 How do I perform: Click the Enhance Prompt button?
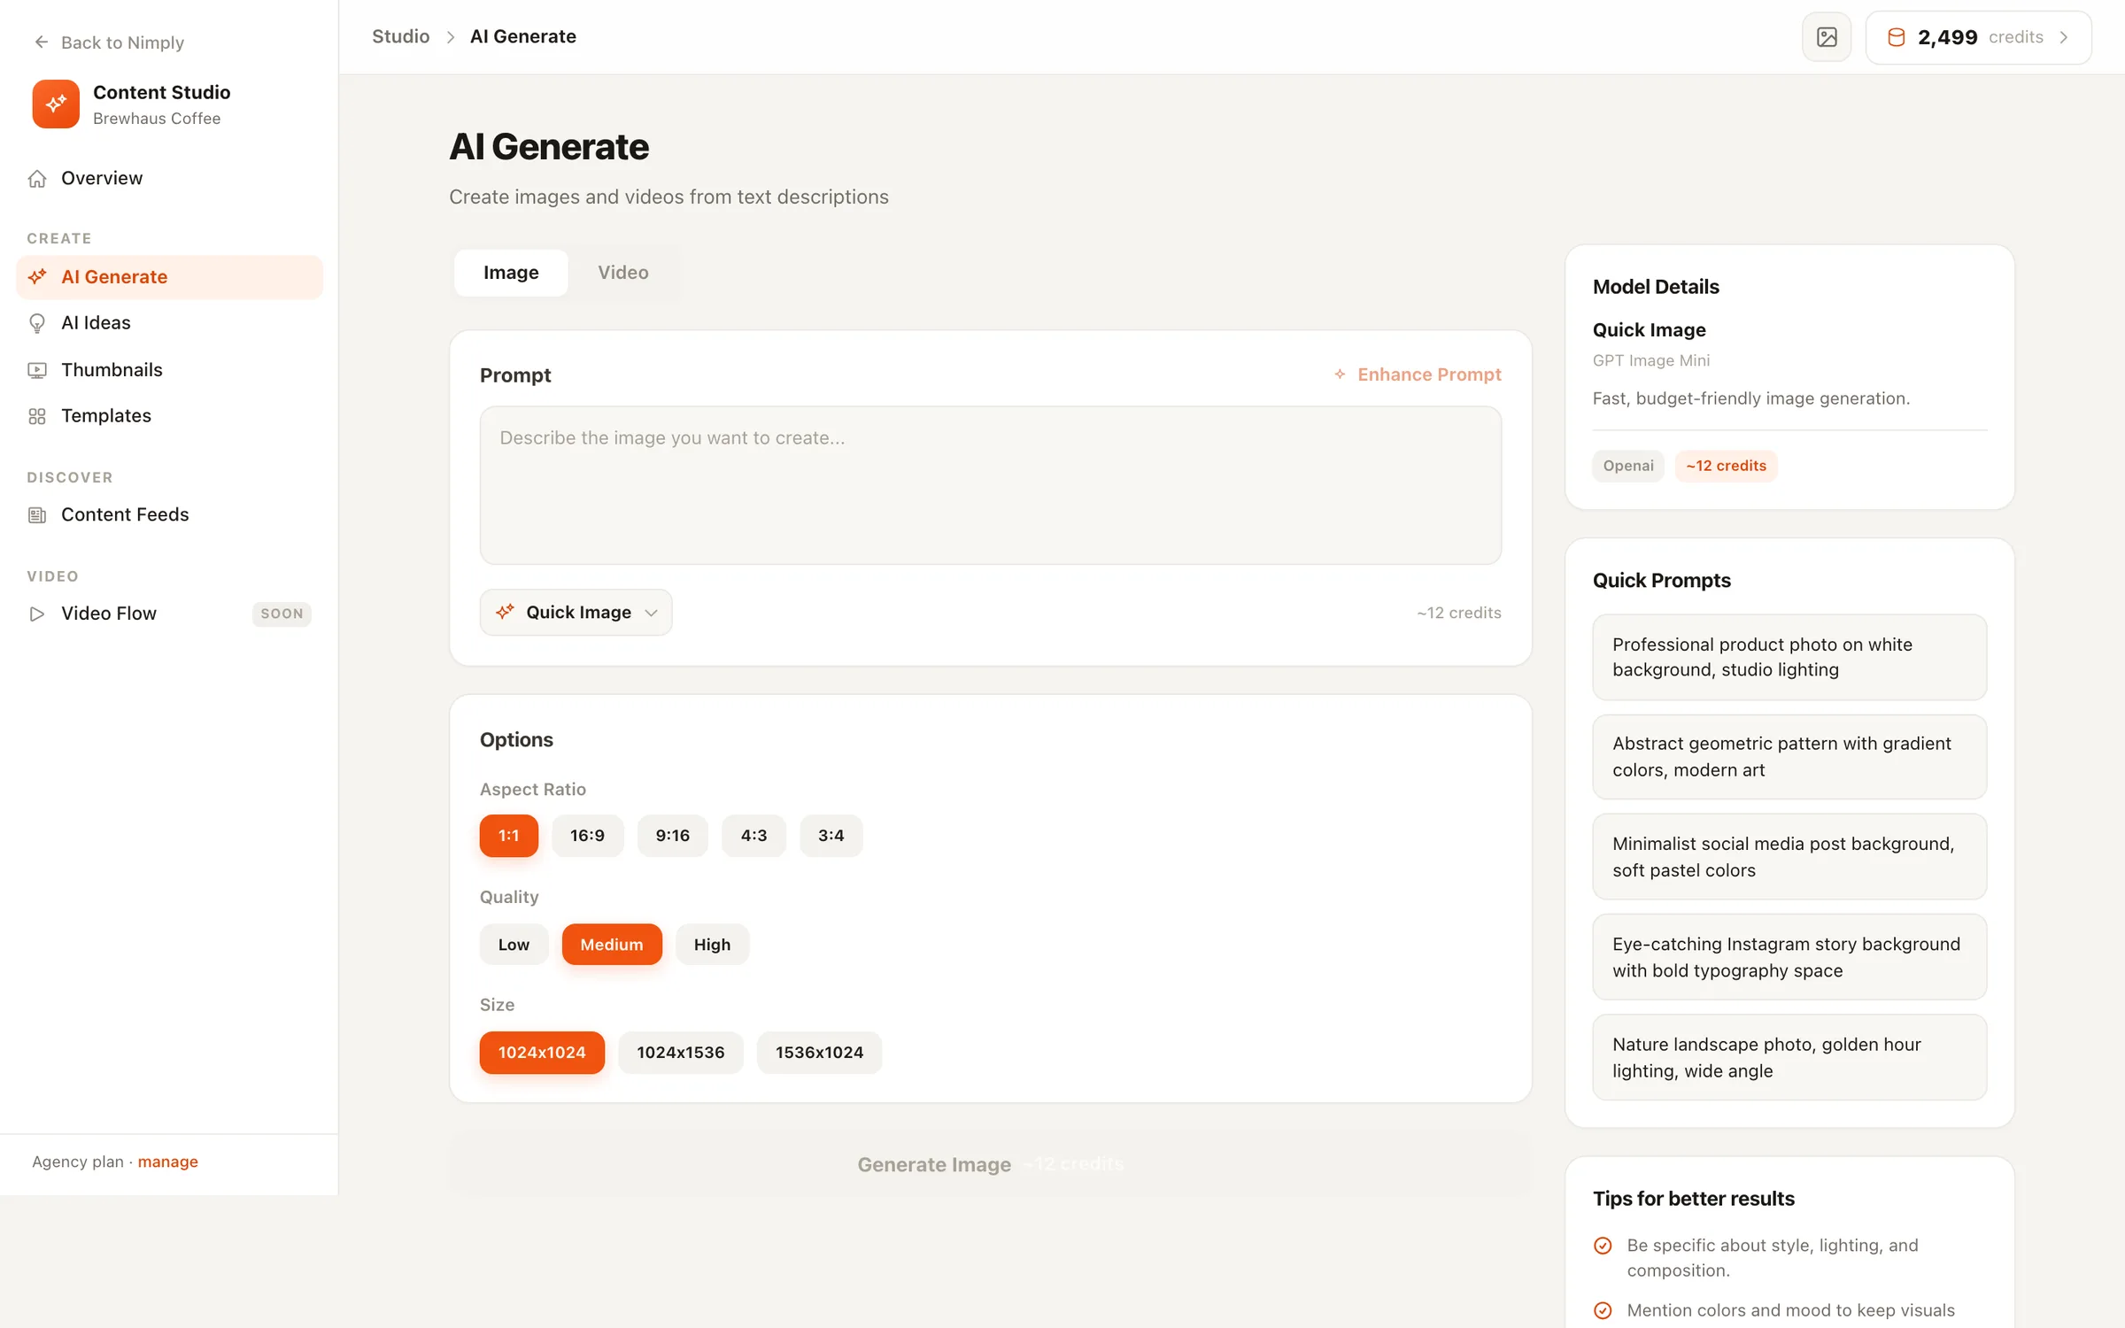[x=1418, y=374]
